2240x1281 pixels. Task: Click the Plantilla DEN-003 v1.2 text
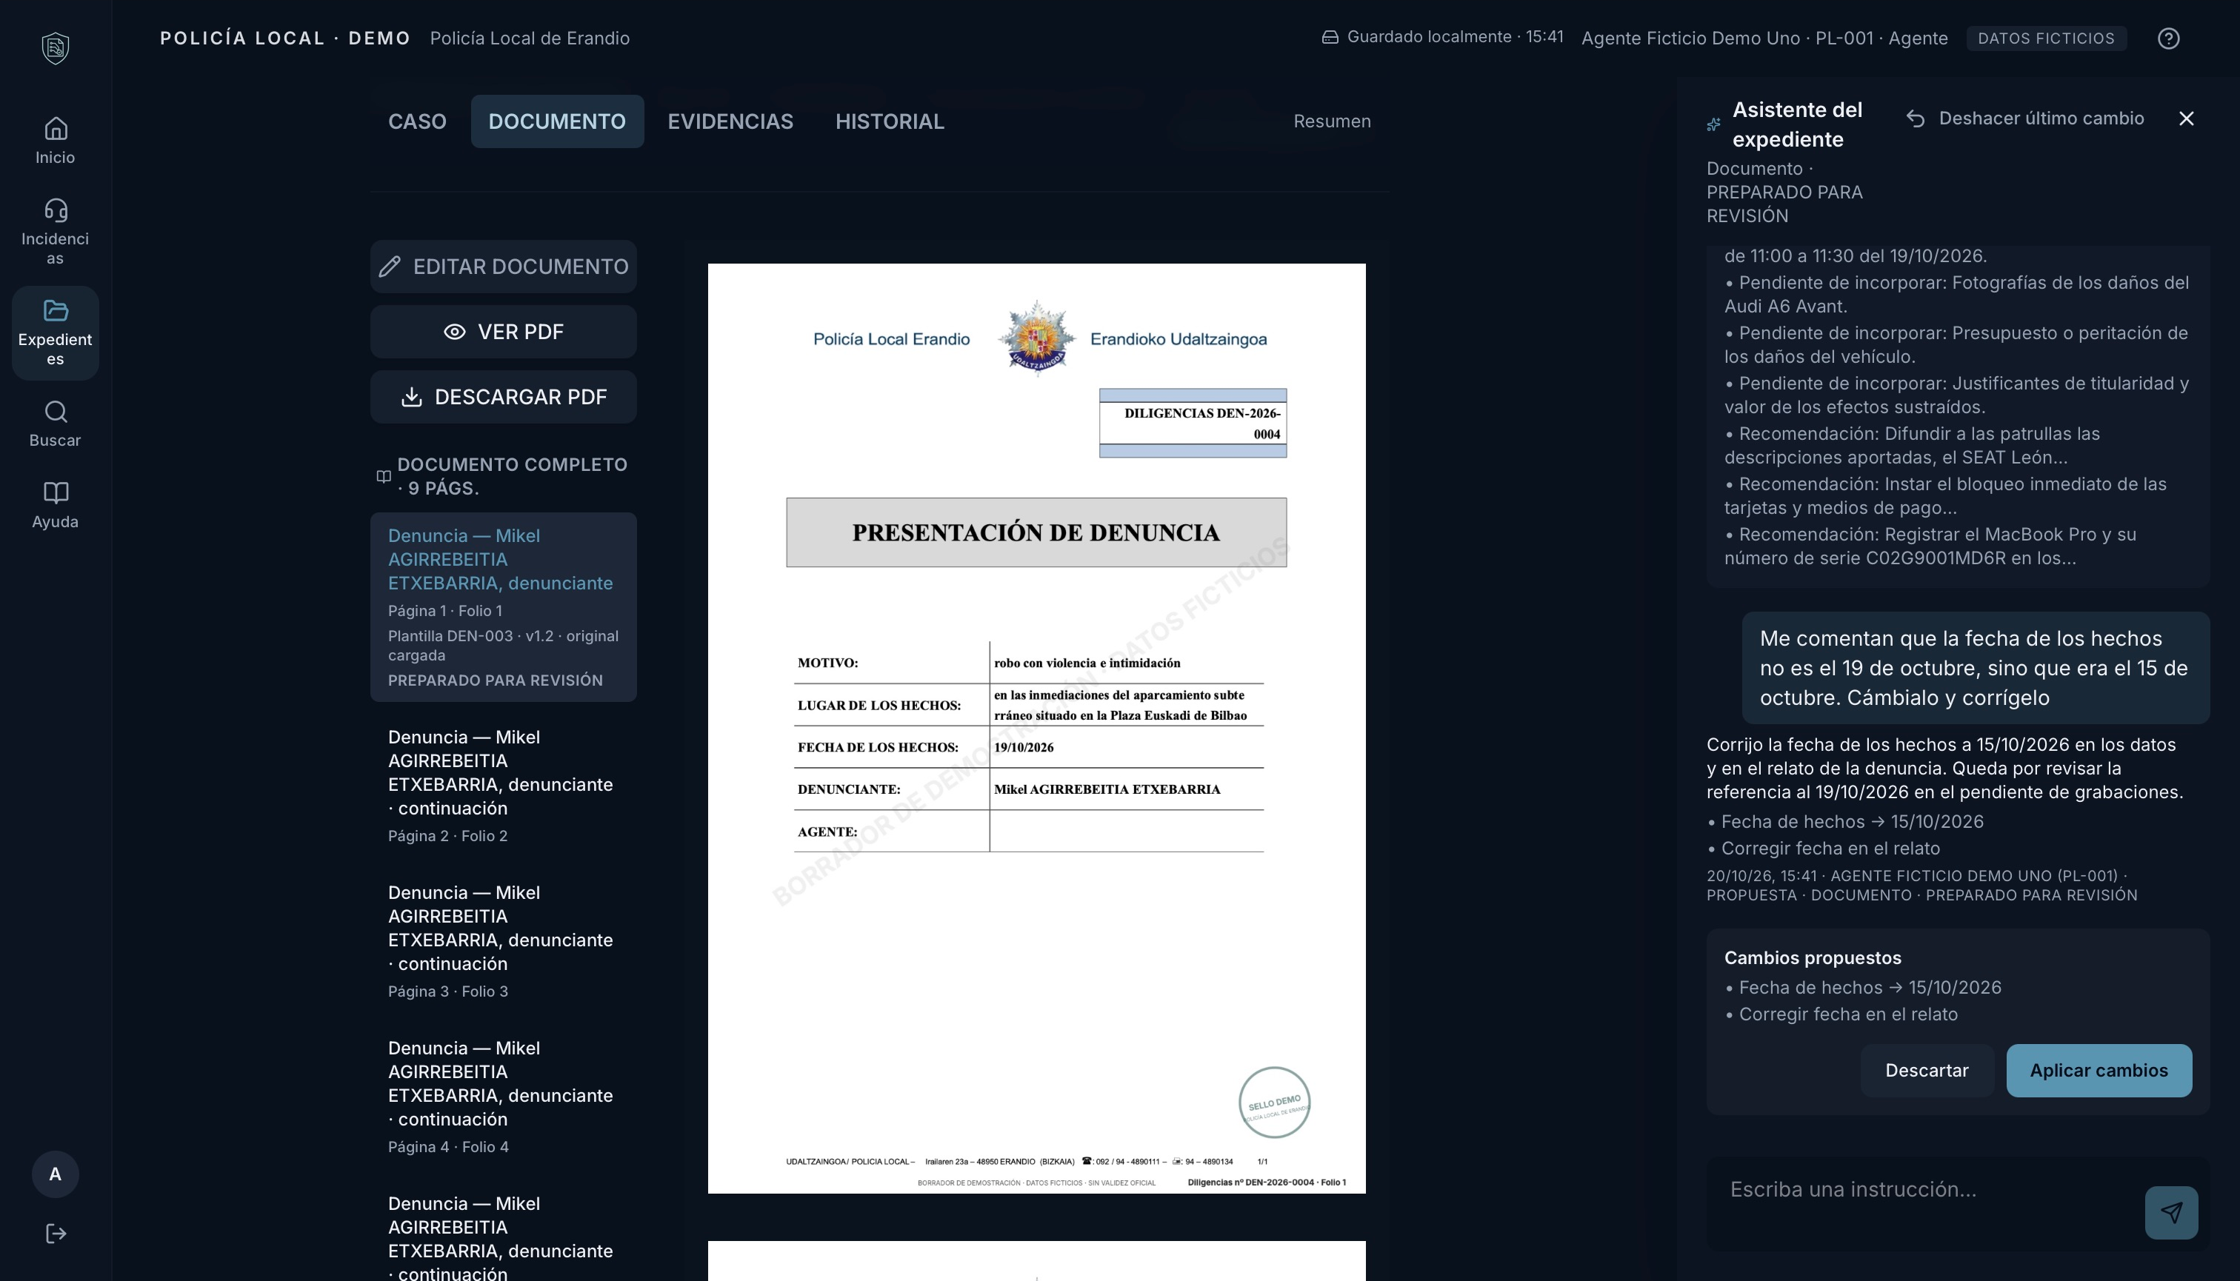click(504, 646)
